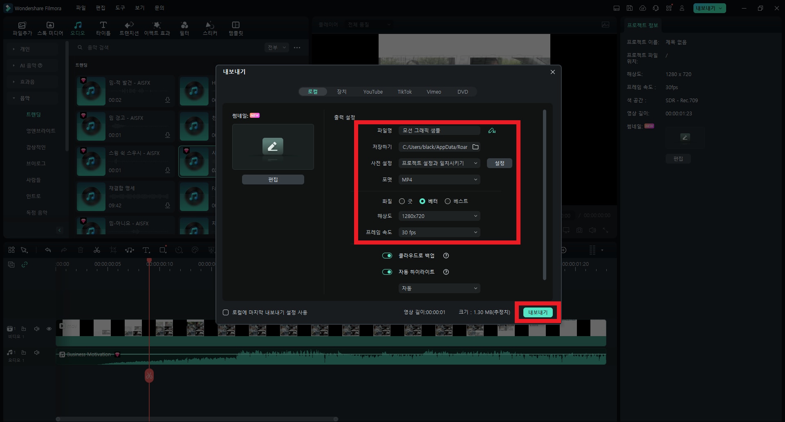Viewport: 785px width, 422px height.
Task: Download the 재결합 맹세 audio track
Action: [x=168, y=205]
